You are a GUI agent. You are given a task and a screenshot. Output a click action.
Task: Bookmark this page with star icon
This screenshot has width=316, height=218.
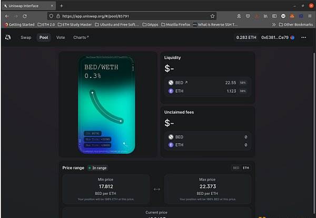tap(212, 16)
